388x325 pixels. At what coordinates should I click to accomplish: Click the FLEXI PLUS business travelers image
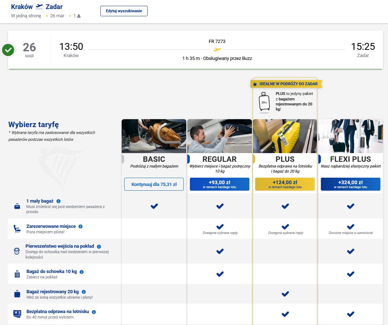point(350,136)
